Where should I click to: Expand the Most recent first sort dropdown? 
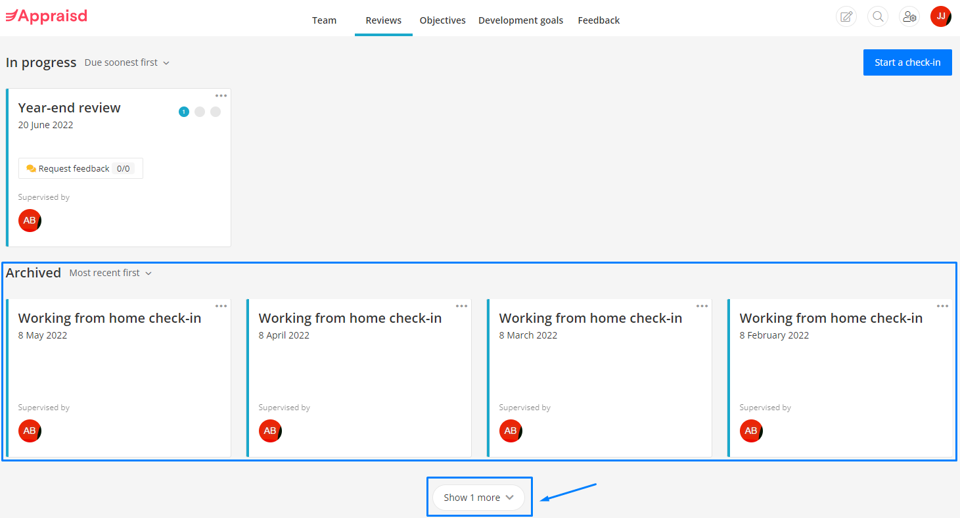click(110, 273)
